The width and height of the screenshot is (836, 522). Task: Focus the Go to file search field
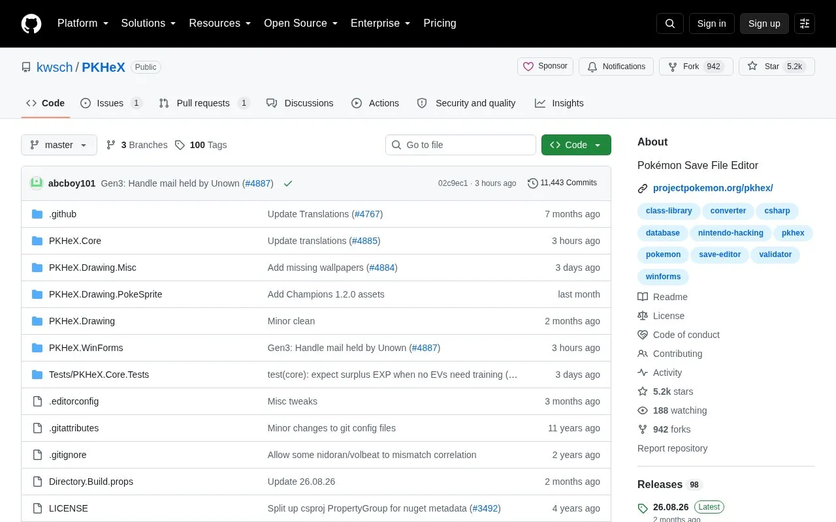(460, 145)
